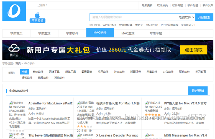The image size is (215, 139).
Task: Select the 苹果游戏 tab
Action: pos(44,33)
